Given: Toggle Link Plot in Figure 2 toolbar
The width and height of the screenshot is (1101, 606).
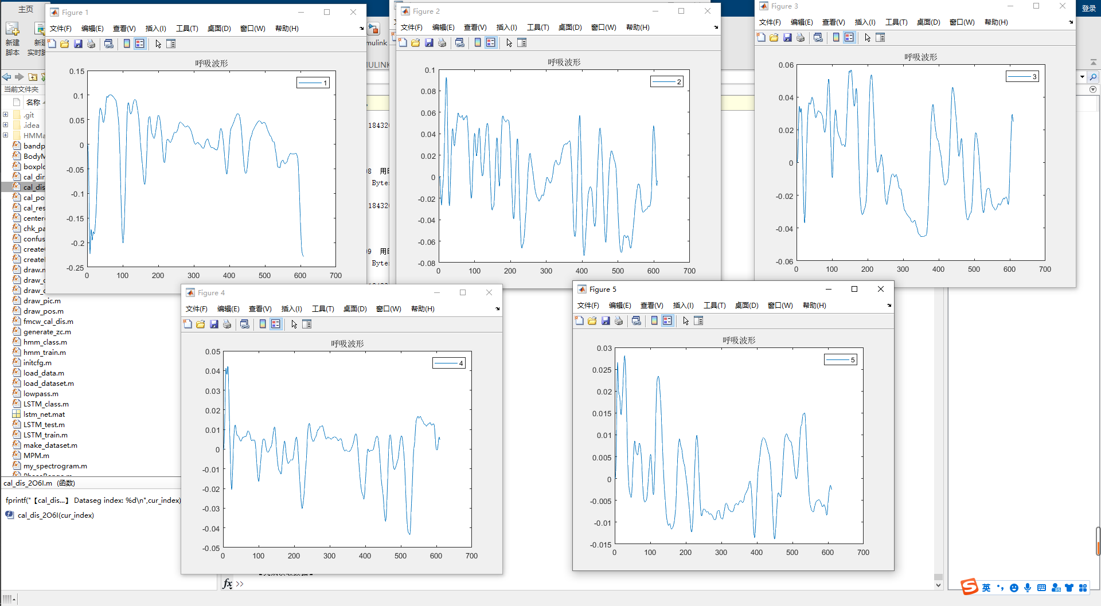Looking at the screenshot, I should 459,43.
